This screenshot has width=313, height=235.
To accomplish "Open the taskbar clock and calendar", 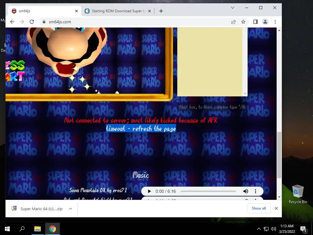I will coord(287,229).
